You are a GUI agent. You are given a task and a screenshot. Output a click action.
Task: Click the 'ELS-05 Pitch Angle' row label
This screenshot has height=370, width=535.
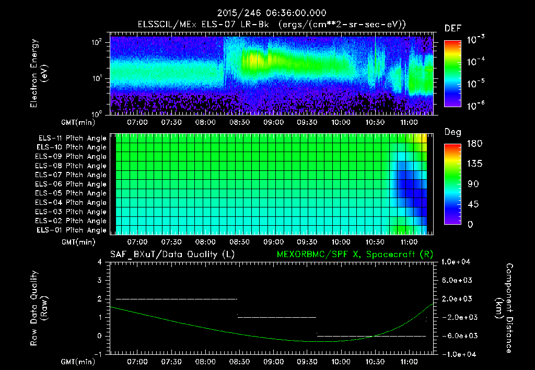[x=71, y=193]
